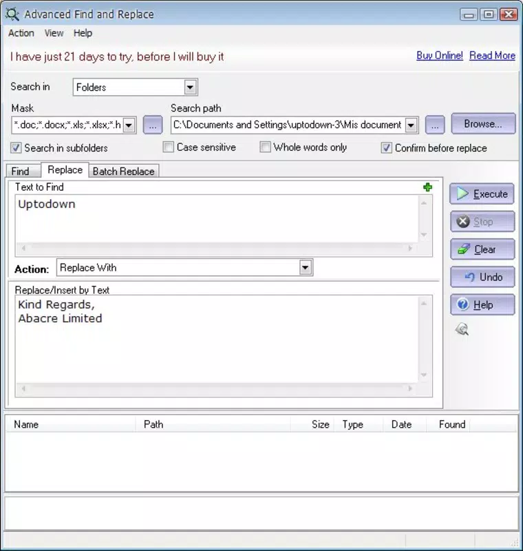Screen dimensions: 523x551
Task: Click up arrow of replacement text scrollbar
Action: [424, 303]
